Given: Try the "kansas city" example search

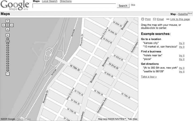Looking at the screenshot, I should pyautogui.click(x=182, y=43).
